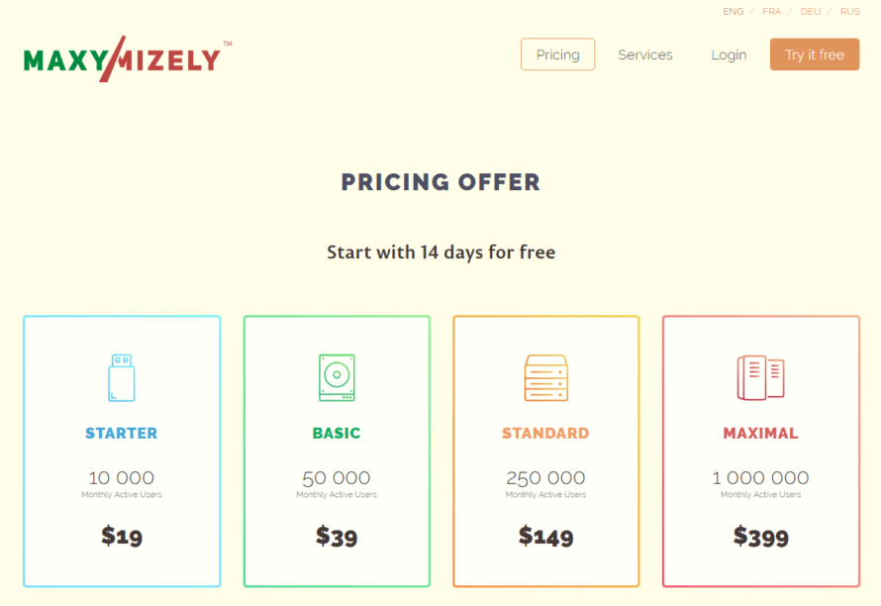Switch language to ENG

734,12
